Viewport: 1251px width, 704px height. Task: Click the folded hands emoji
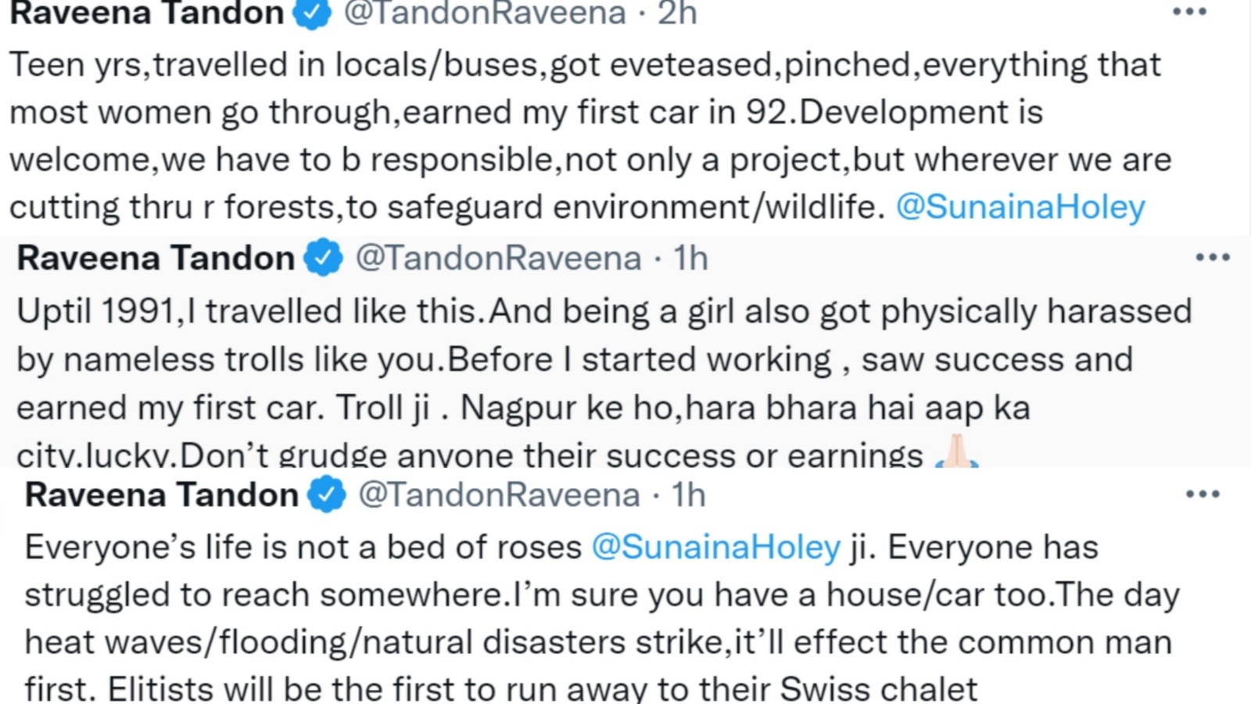pos(955,453)
